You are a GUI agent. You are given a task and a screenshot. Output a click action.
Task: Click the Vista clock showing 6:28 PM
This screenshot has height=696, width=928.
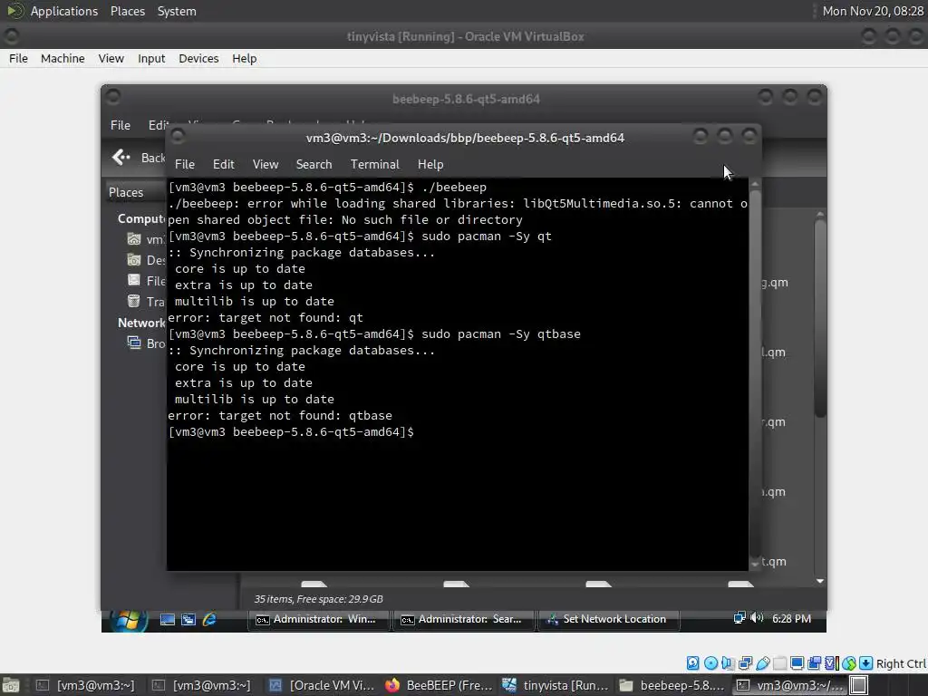(x=791, y=618)
